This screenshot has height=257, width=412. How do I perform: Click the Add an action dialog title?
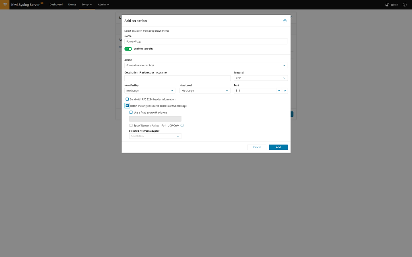tap(136, 21)
